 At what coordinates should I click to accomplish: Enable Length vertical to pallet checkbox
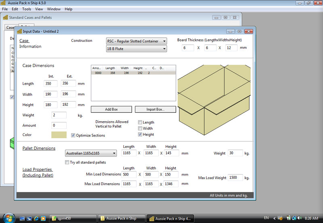[x=140, y=122]
